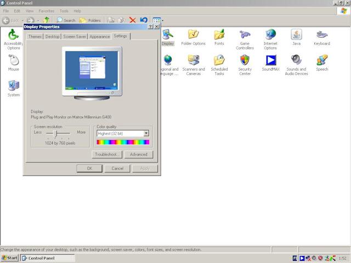Switch to the Desktop tab
The image size is (351, 263).
53,37
